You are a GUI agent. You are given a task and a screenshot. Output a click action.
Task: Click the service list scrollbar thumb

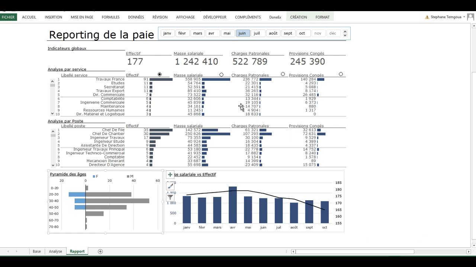(x=53, y=85)
